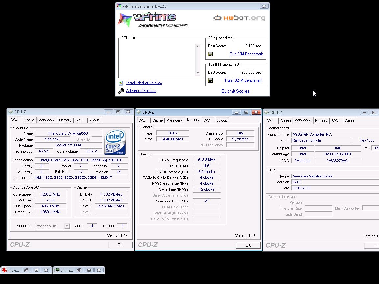Switch to SPD tab in first CPU-Z window
This screenshot has width=379, height=284.
[x=79, y=120]
